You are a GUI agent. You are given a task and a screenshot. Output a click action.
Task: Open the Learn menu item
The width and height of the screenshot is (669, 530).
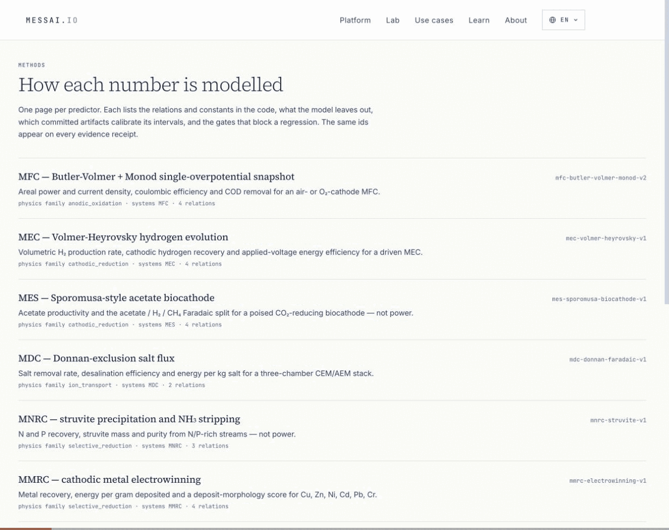coord(479,20)
